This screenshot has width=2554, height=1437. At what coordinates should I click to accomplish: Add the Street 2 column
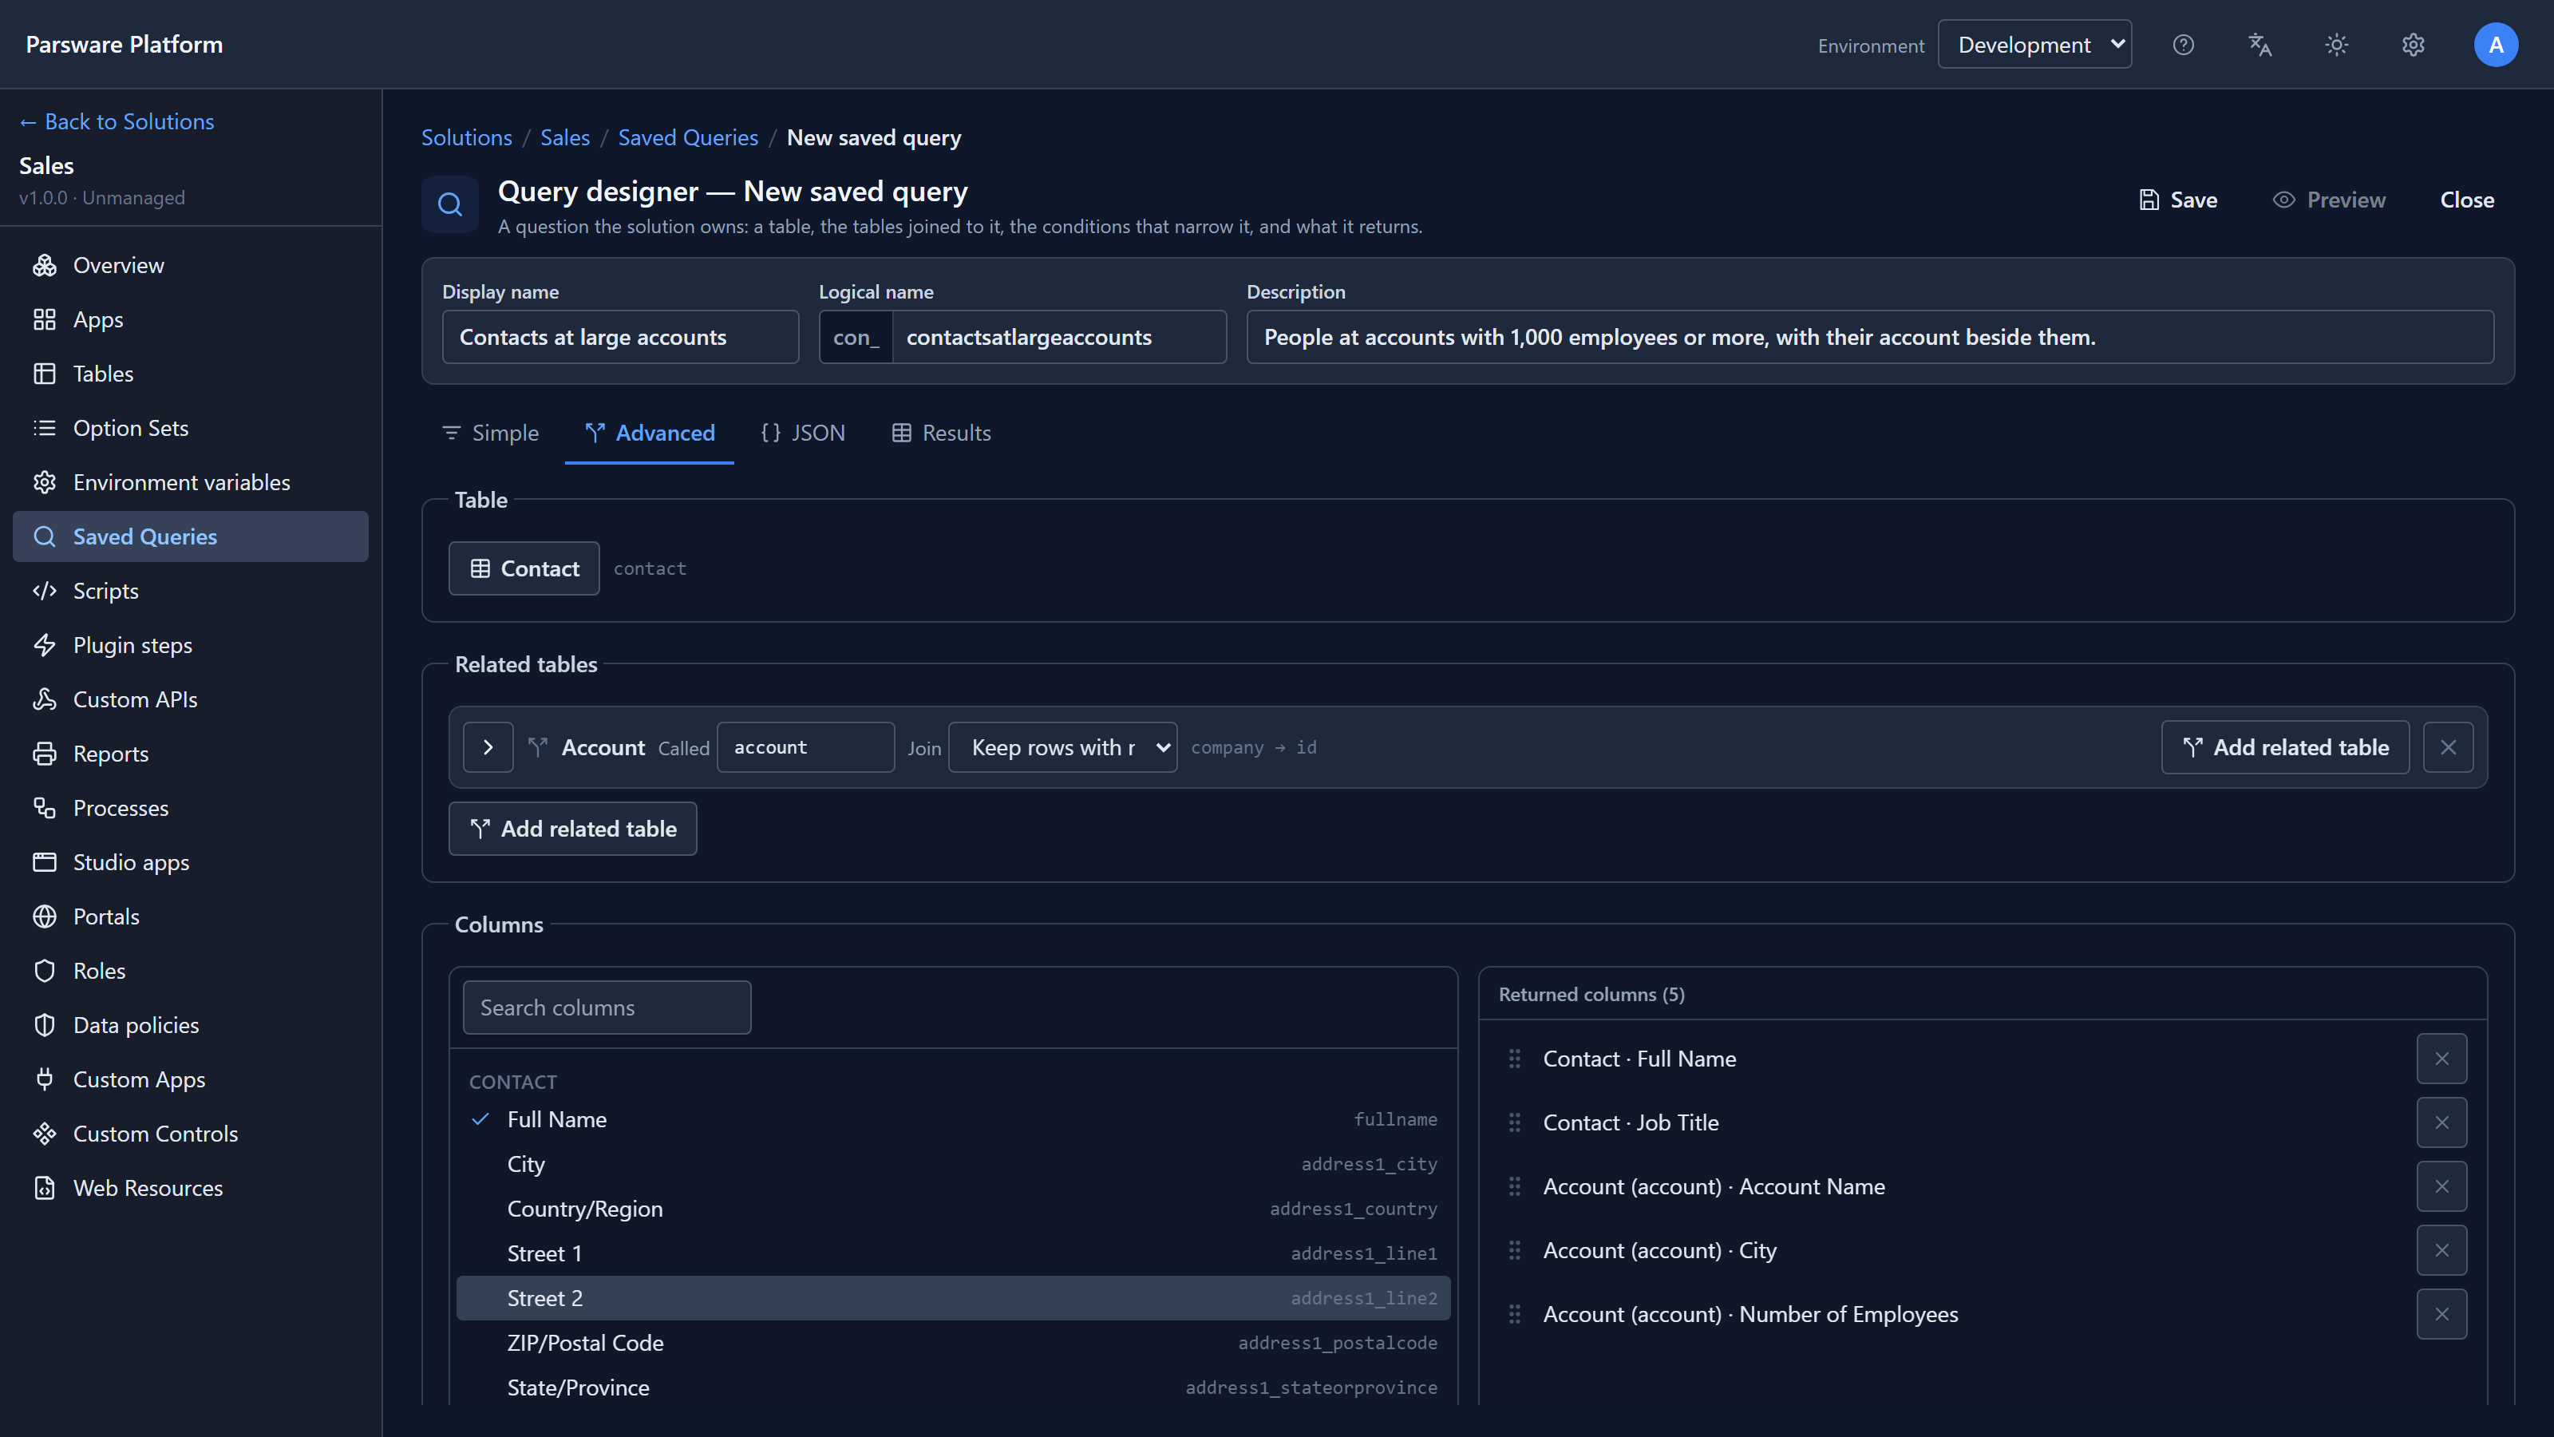pyautogui.click(x=953, y=1298)
